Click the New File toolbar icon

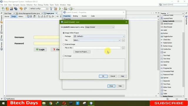pyautogui.click(x=3, y=9)
